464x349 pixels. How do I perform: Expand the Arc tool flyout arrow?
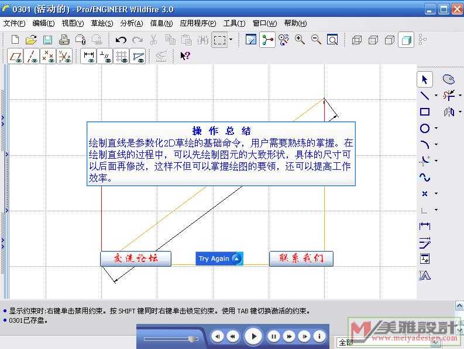click(x=436, y=145)
